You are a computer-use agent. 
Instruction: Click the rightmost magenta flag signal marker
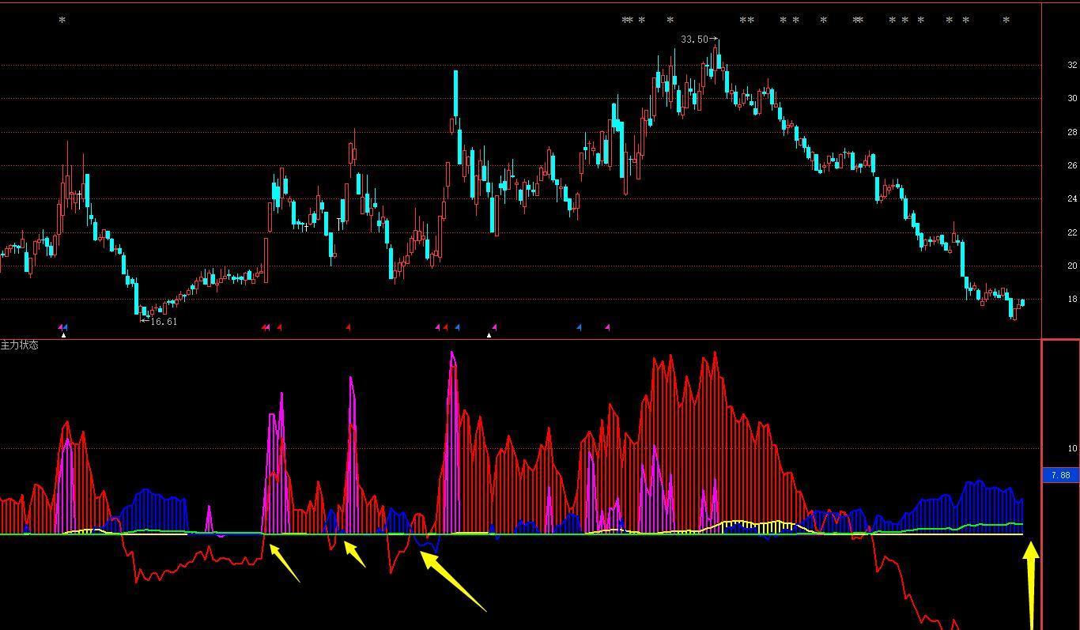coord(607,327)
